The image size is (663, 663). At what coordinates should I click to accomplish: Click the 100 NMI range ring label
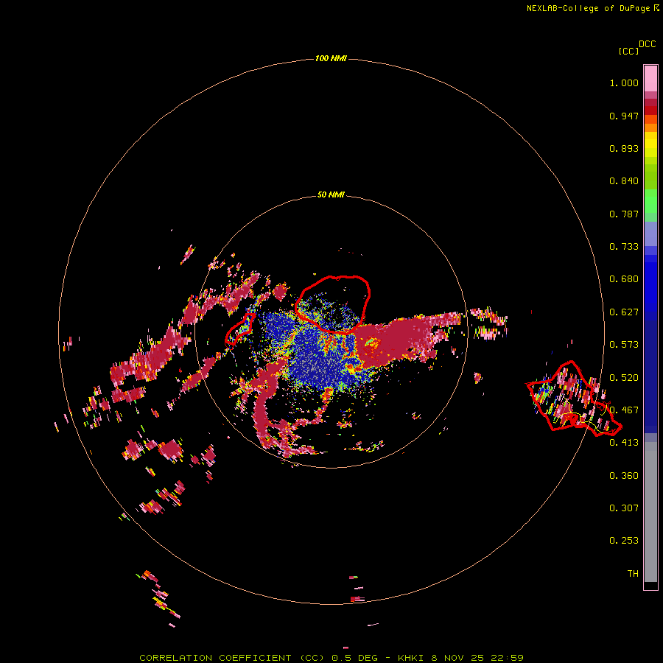tap(331, 58)
